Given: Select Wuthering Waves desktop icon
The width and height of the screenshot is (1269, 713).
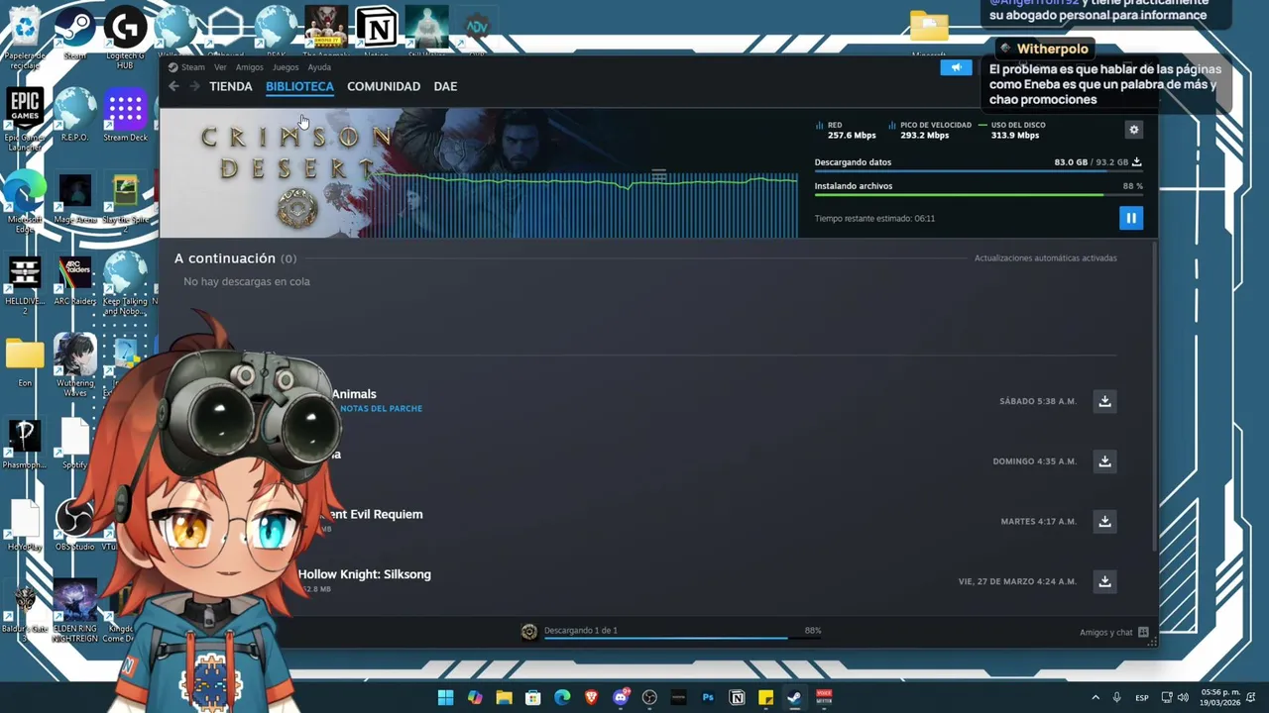Looking at the screenshot, I should 75,366.
